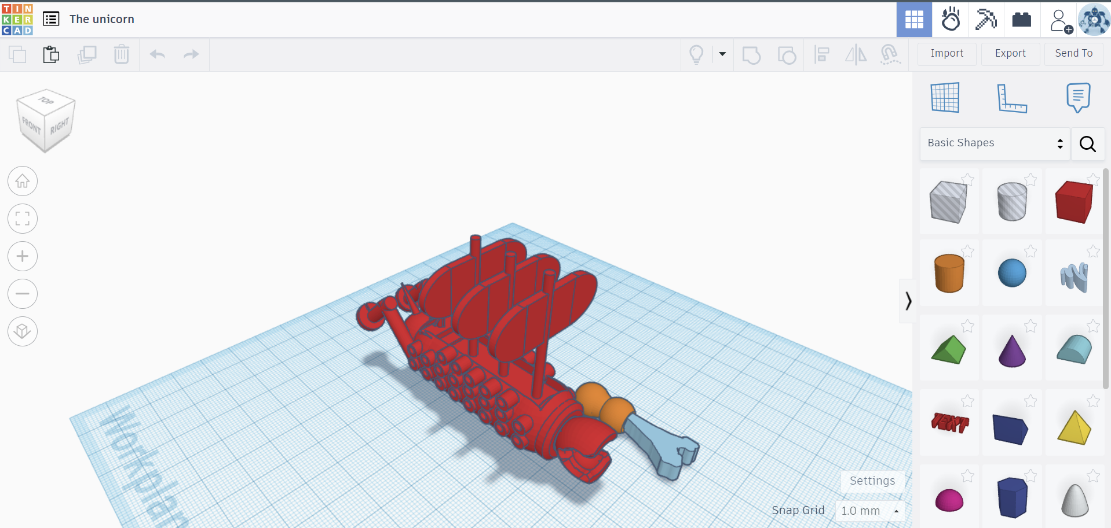Viewport: 1111px width, 528px height.
Task: Switch to orthographic view toggle
Action: tap(23, 331)
